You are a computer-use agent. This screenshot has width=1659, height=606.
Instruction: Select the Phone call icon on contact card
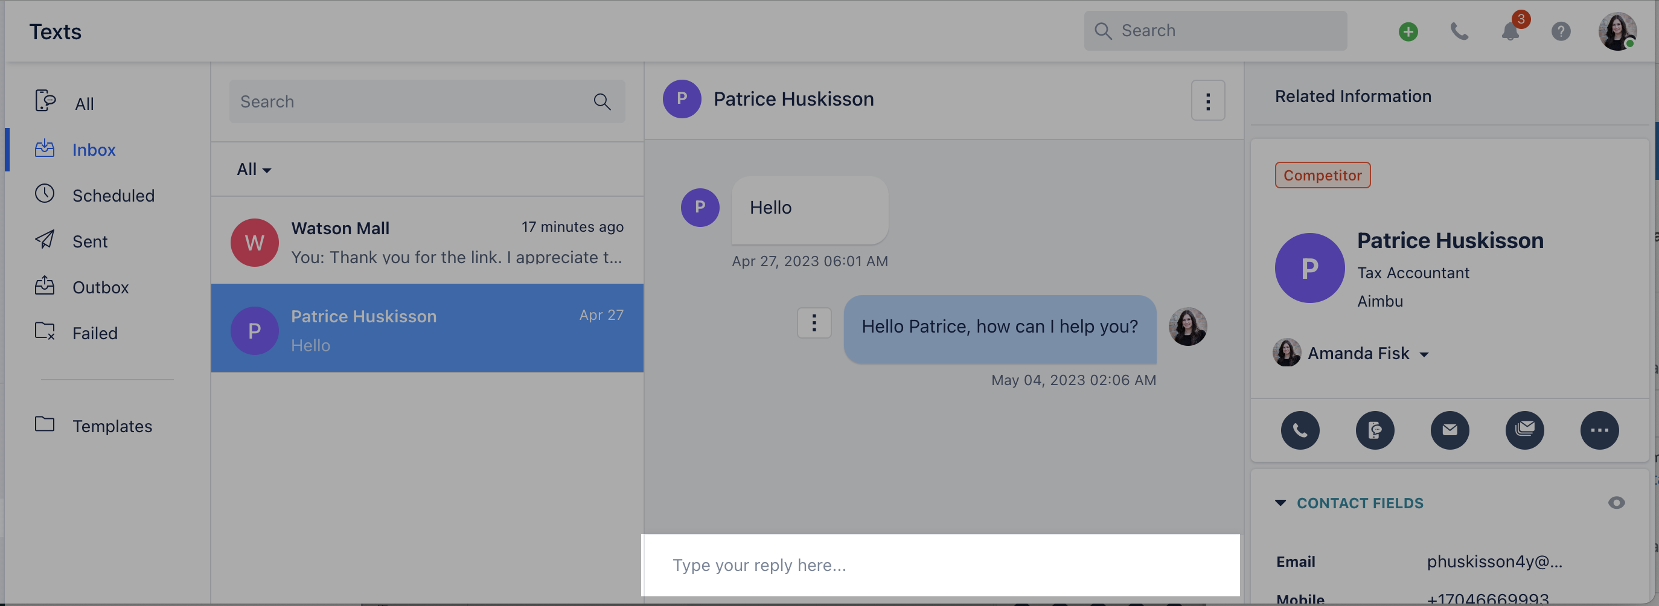(x=1300, y=430)
